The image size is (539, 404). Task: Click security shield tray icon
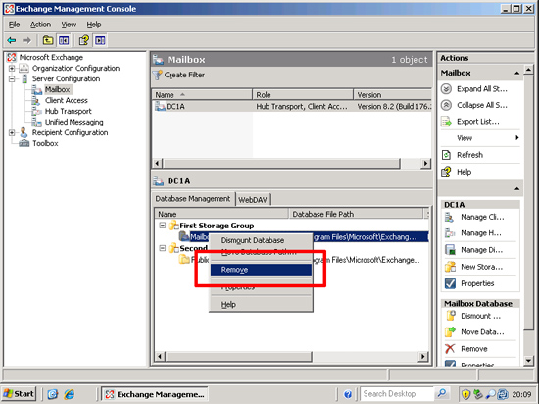(x=465, y=394)
